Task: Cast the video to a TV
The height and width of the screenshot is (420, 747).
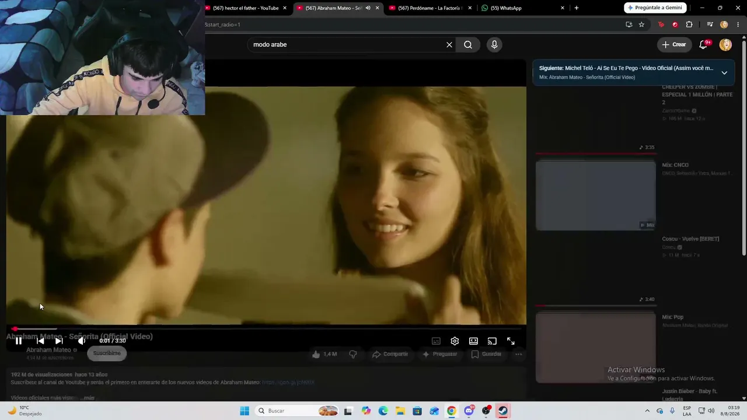Action: (492, 341)
